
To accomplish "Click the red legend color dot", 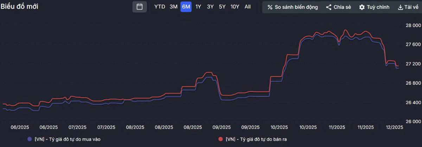I will pos(220,139).
